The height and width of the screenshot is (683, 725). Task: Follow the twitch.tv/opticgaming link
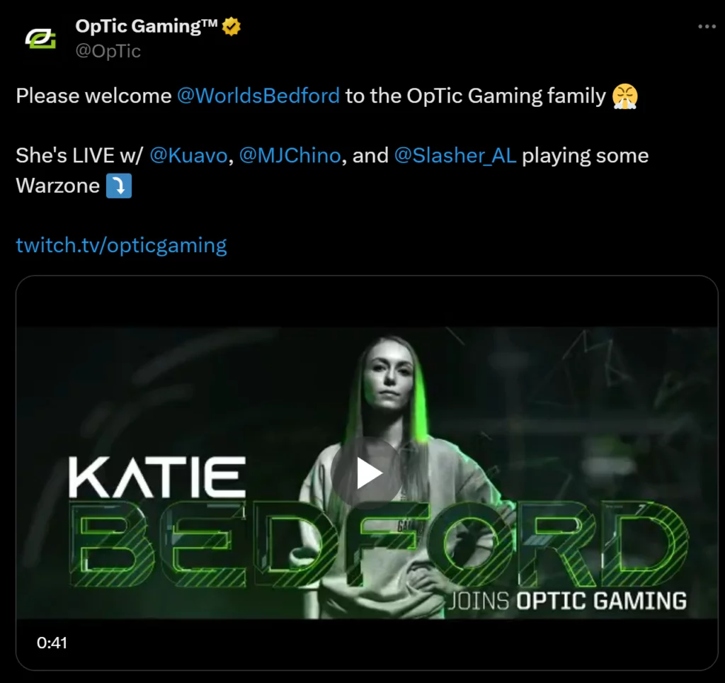(x=121, y=245)
